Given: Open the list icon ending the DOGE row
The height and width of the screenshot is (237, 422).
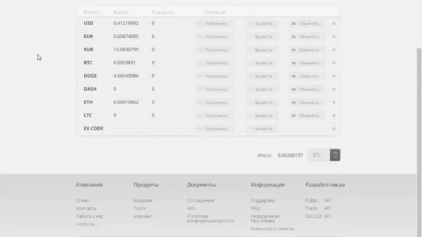Looking at the screenshot, I should pyautogui.click(x=334, y=76).
